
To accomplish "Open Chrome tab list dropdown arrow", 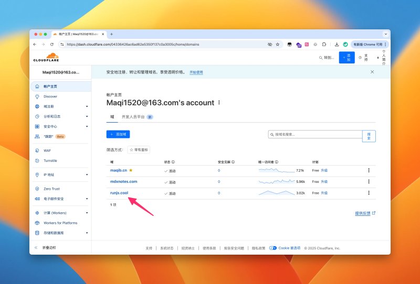I will pos(386,34).
